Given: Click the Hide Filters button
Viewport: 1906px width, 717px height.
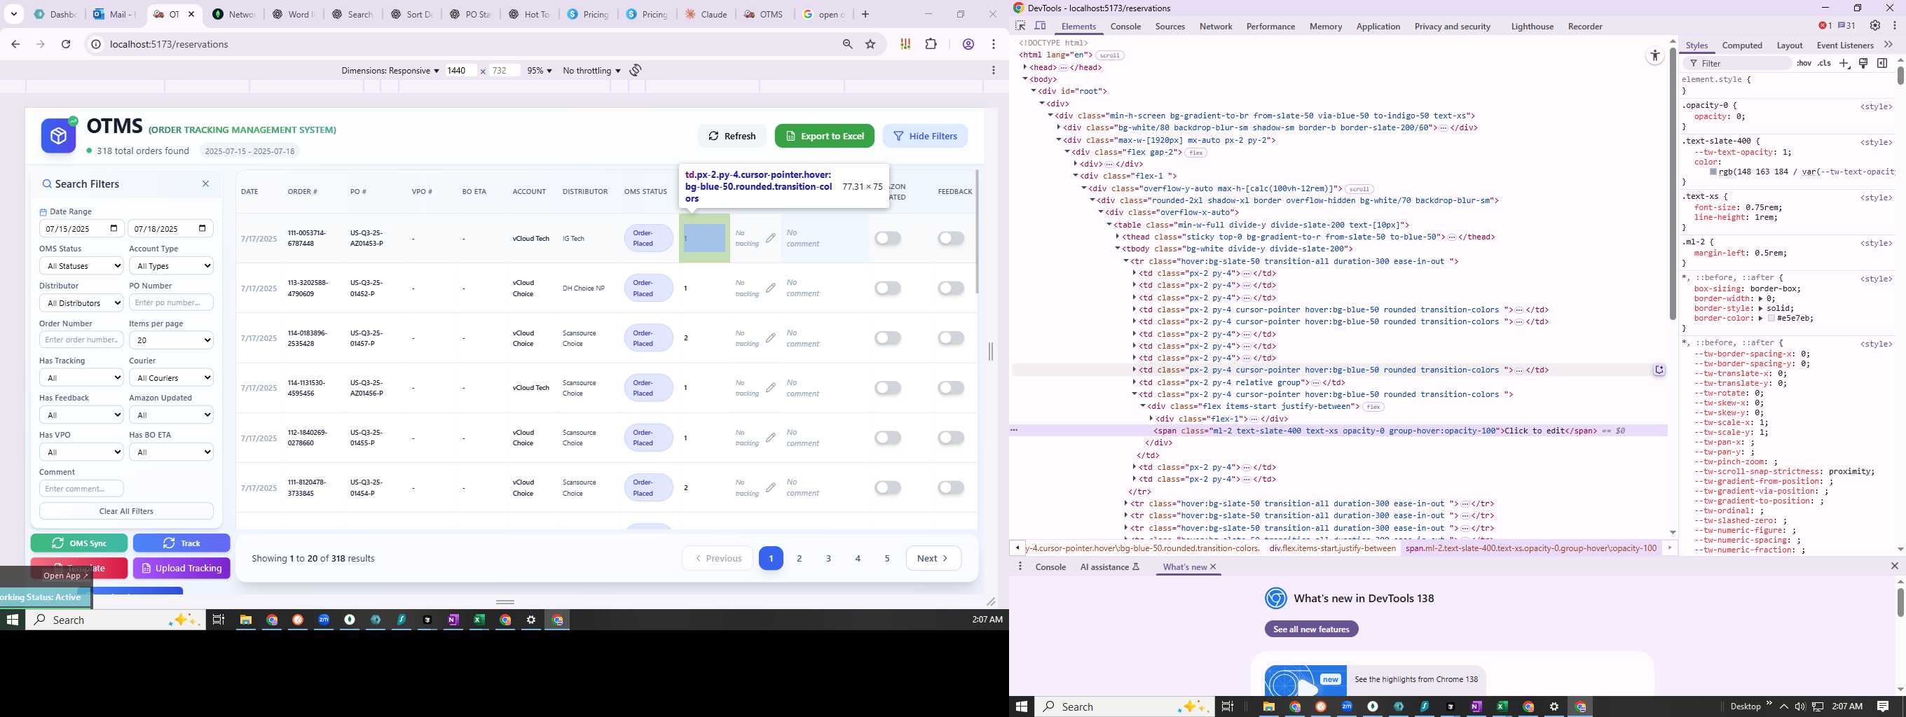Looking at the screenshot, I should (x=925, y=136).
